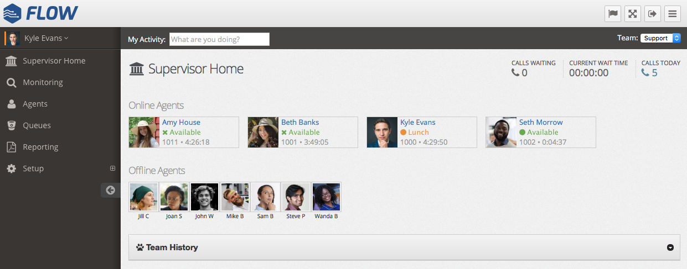Click the FLOW logo
Screen dimensions: 687x269
click(x=40, y=13)
